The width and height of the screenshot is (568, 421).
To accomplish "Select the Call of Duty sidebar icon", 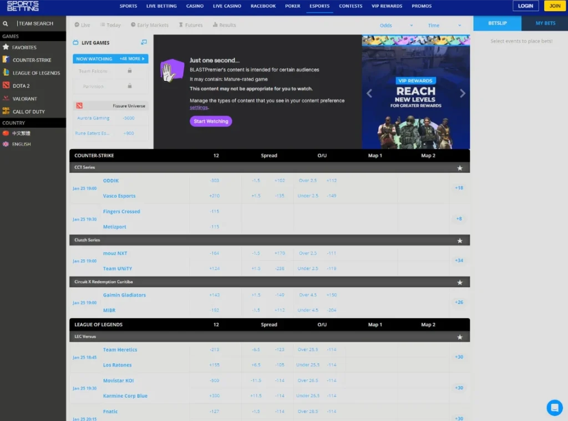I will click(x=6, y=111).
